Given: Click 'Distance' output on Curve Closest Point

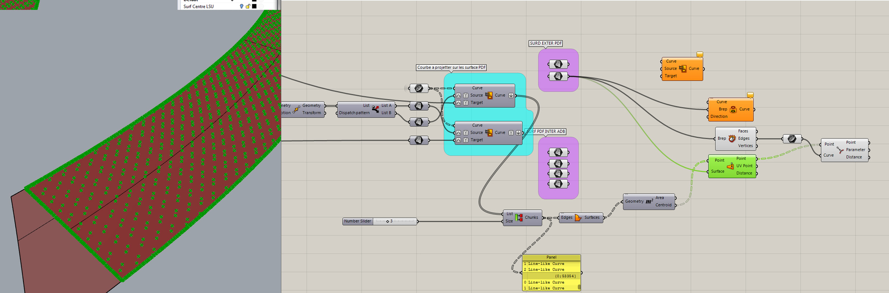Looking at the screenshot, I should 854,157.
